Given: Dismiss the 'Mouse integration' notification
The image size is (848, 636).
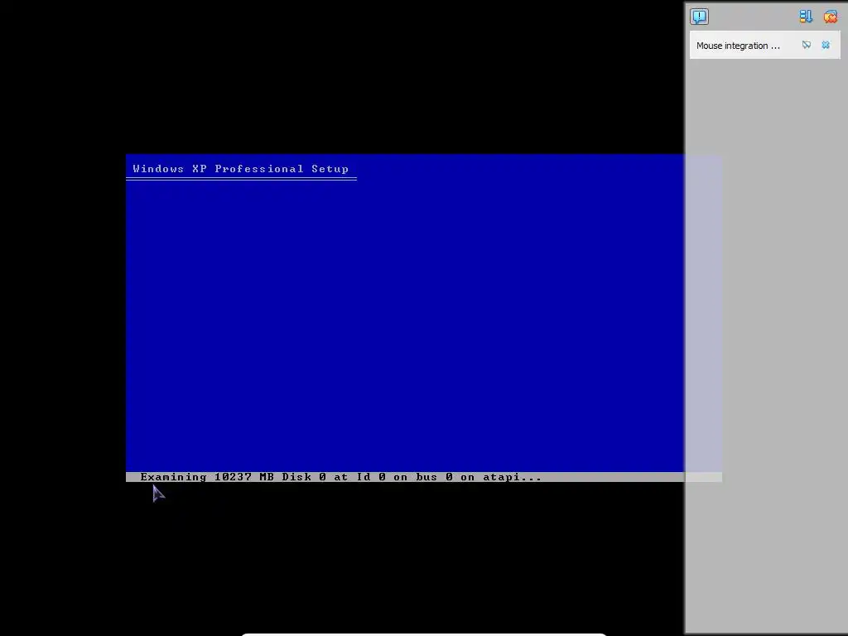Looking at the screenshot, I should click(x=826, y=45).
